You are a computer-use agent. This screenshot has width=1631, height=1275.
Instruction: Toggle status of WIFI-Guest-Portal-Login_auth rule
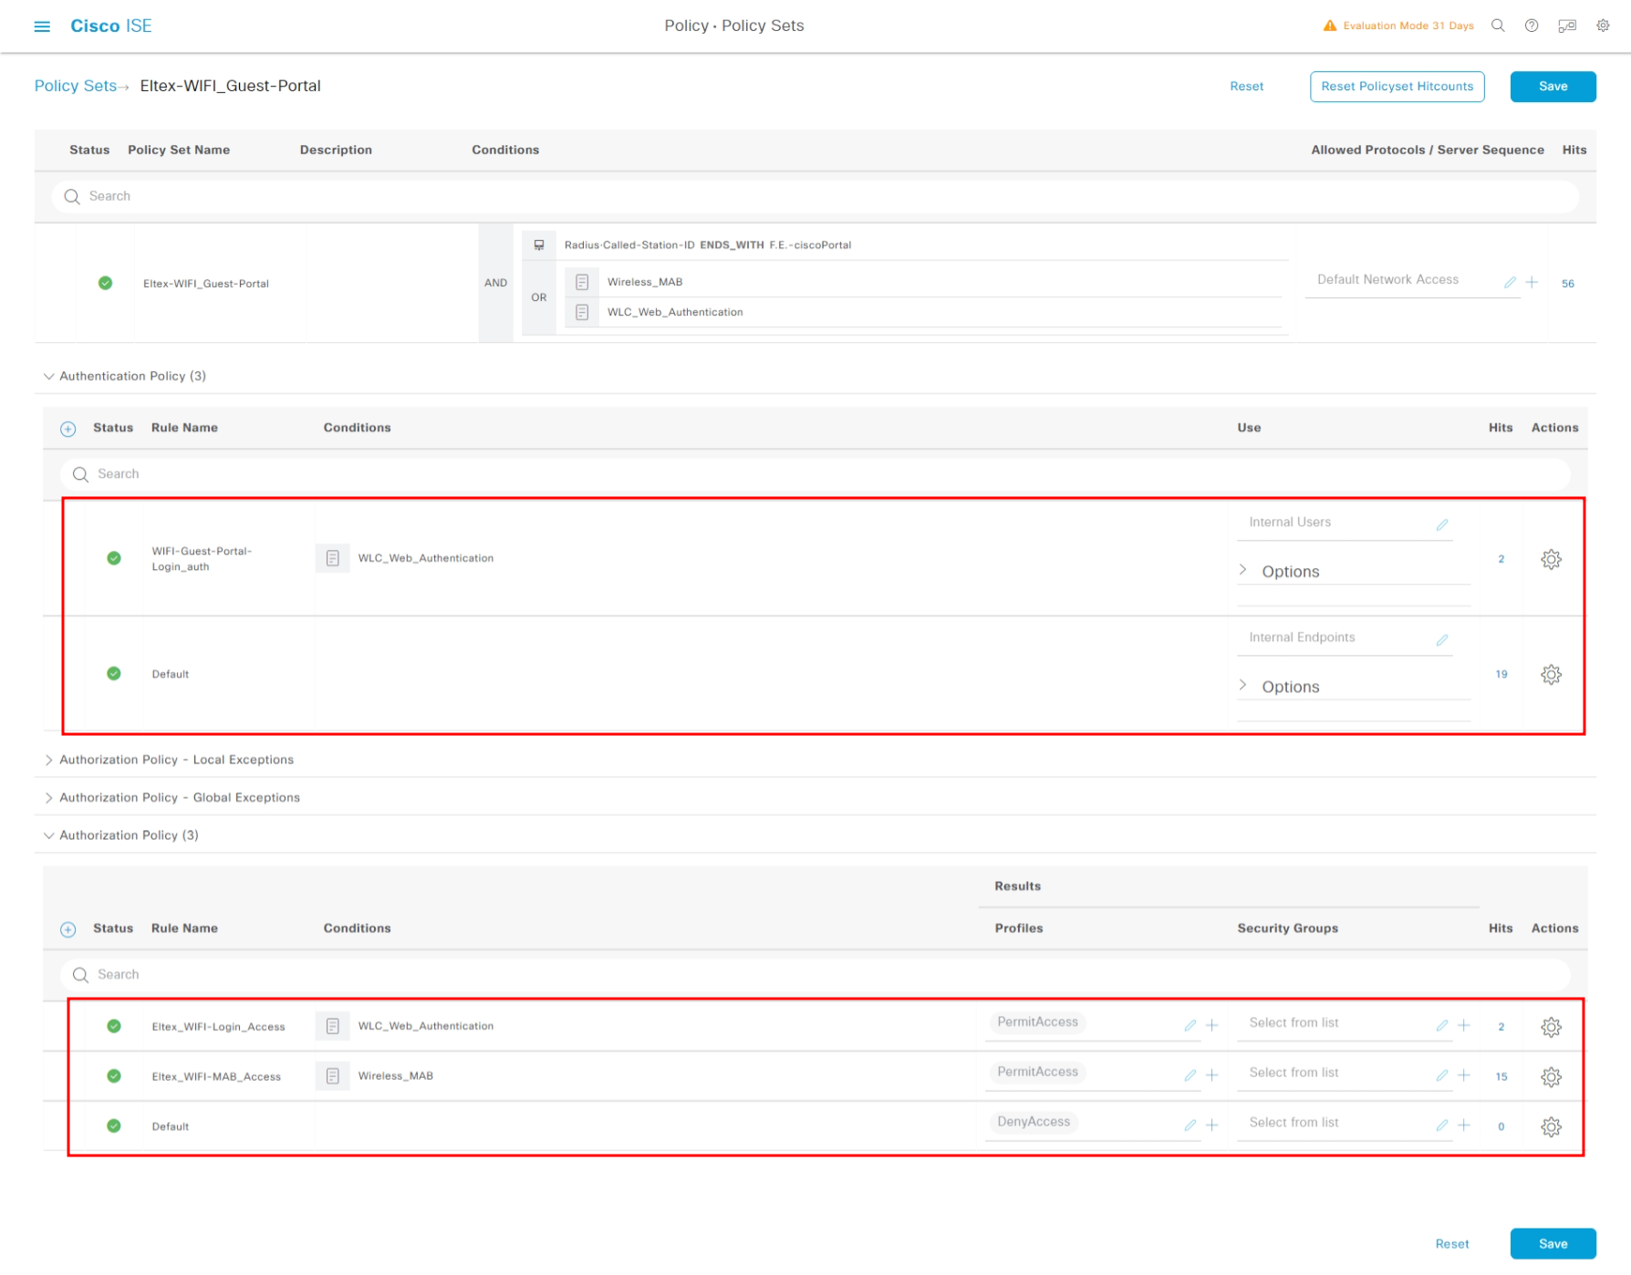114,558
